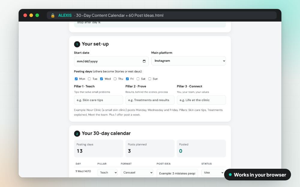
Task: Click the PILLAR column header
Action: (102, 164)
